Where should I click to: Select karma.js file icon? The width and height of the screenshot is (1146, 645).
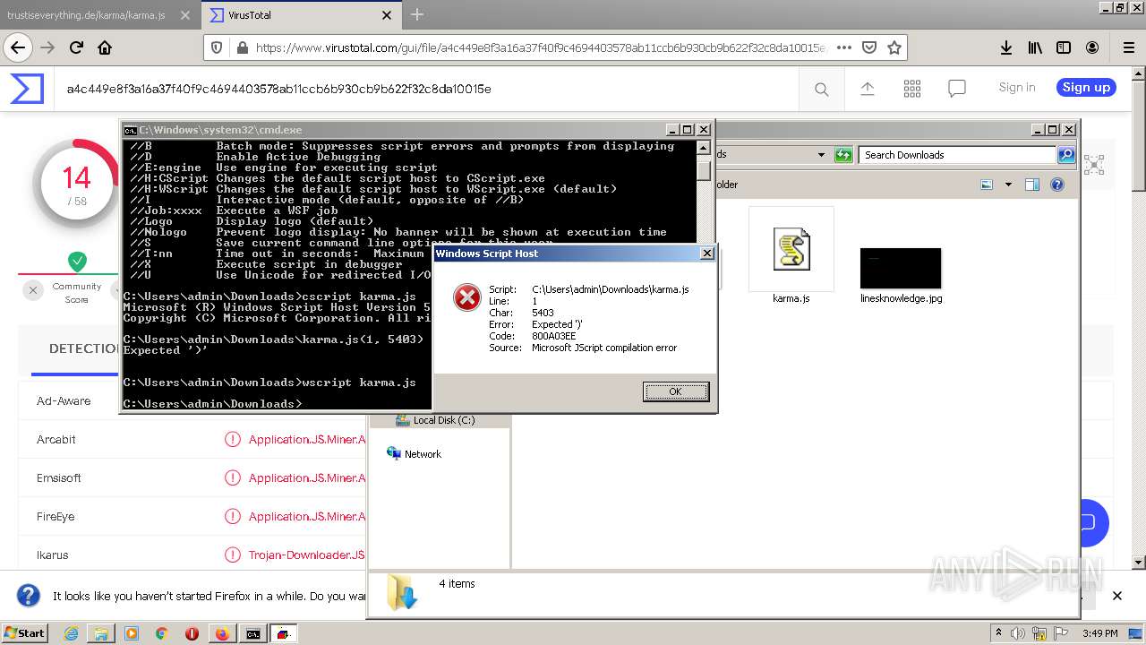click(791, 249)
